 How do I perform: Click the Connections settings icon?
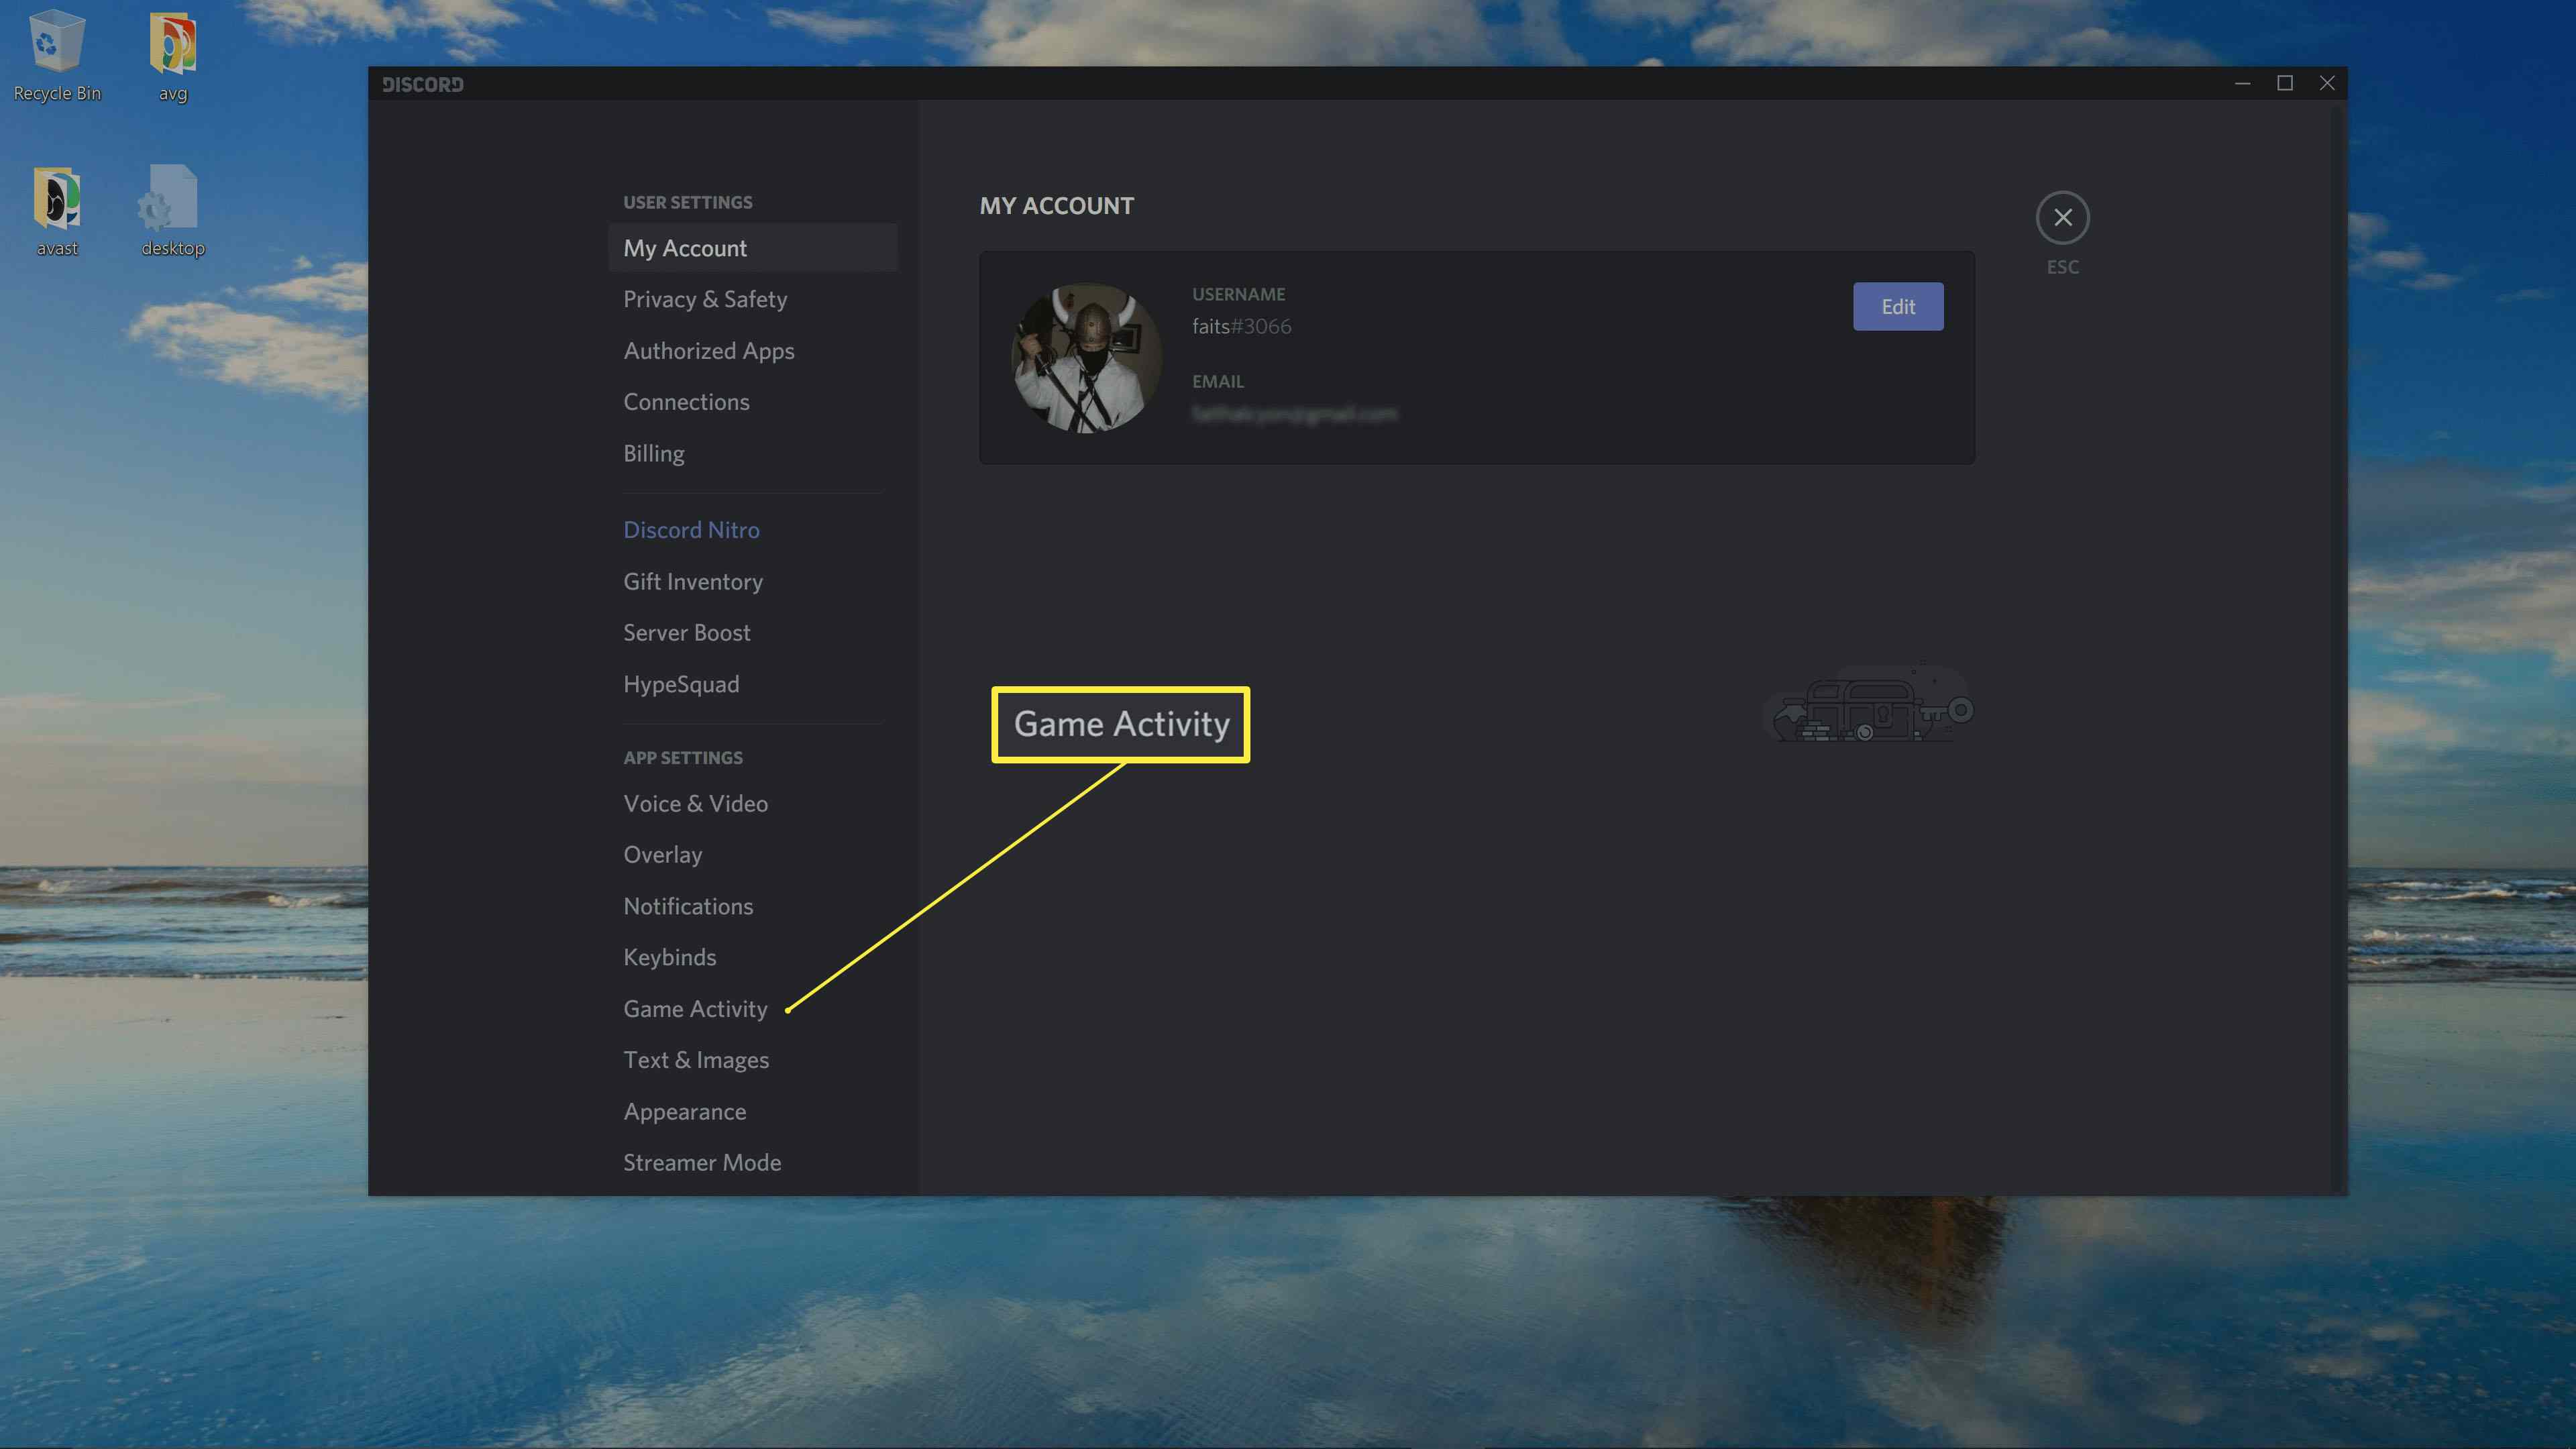pos(686,400)
